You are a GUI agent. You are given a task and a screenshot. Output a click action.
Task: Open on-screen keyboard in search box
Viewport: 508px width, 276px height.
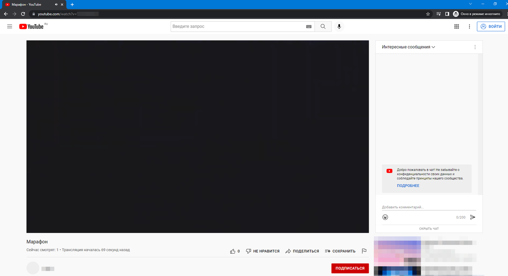(x=309, y=26)
